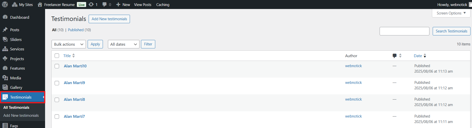Go to Services in the sidebar
This screenshot has height=128, width=472.
click(17, 49)
